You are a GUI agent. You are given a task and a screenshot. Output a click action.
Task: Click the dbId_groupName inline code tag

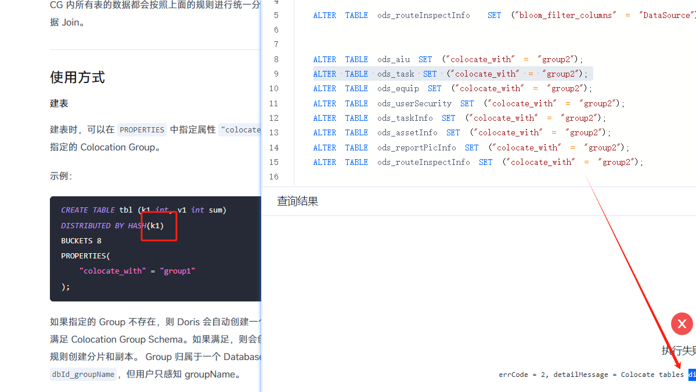(x=83, y=375)
